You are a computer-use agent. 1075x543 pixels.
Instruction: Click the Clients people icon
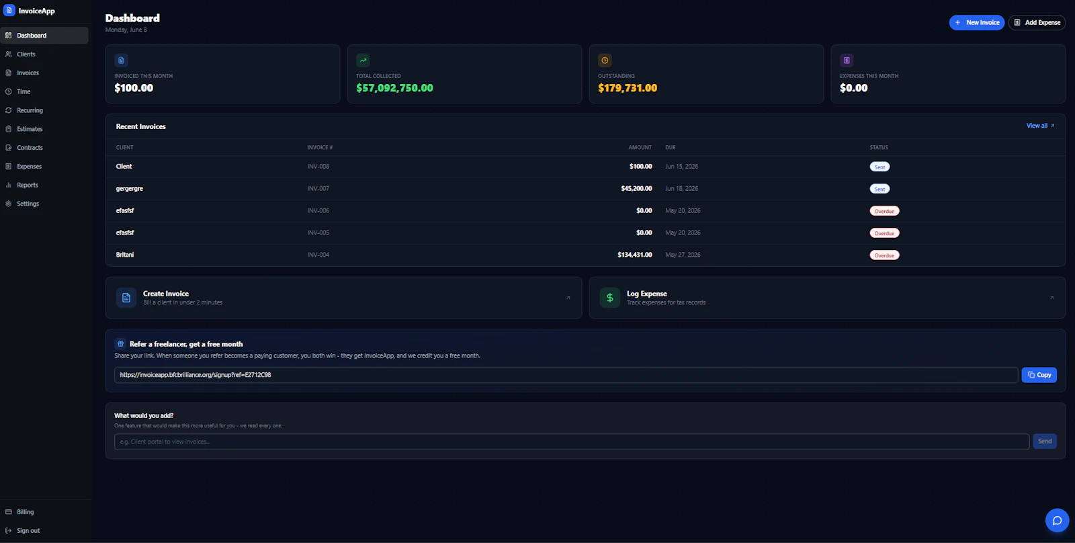click(9, 54)
